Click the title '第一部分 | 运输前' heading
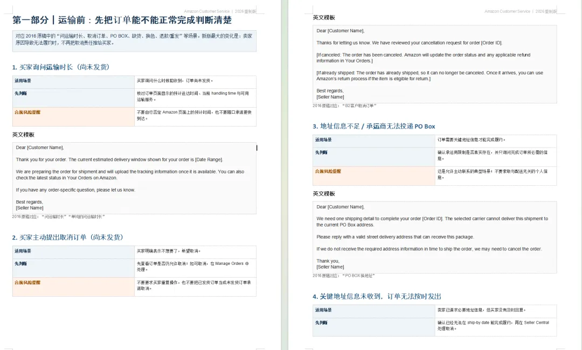582x350 pixels. click(x=122, y=20)
